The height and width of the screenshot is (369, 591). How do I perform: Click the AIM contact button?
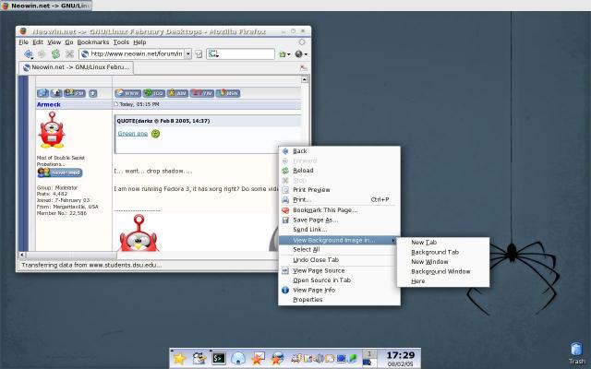click(177, 93)
